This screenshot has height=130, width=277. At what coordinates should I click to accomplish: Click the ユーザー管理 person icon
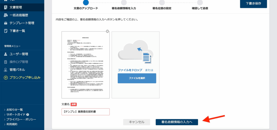click(x=6, y=54)
